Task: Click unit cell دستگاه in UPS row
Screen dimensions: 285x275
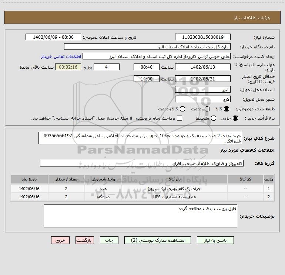Action: pyautogui.click(x=103, y=197)
